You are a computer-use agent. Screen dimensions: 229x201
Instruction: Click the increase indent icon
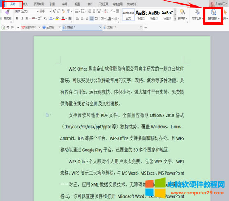click(94, 11)
